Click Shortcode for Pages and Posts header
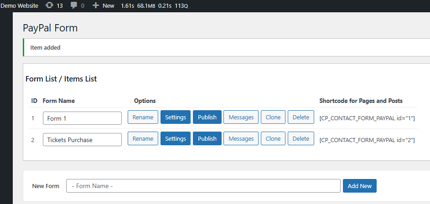The width and height of the screenshot is (430, 204). point(361,101)
